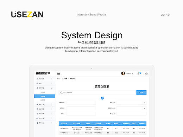Click the first column header of results table

point(64,124)
